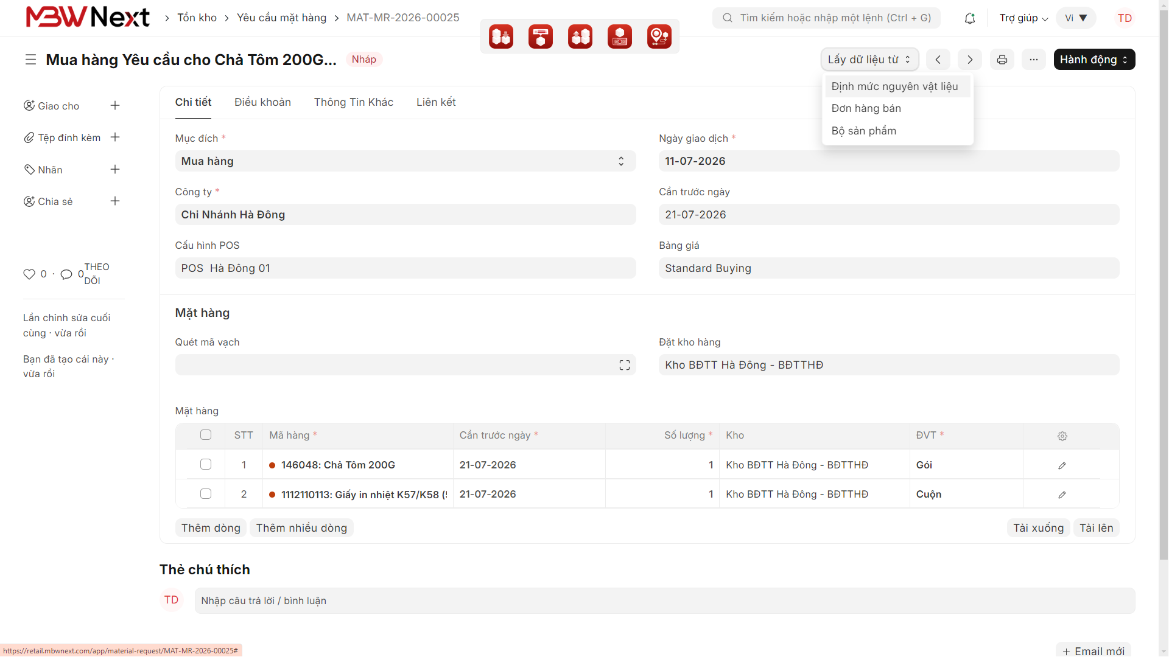Toggle the sidebar hamburger menu icon

point(30,60)
